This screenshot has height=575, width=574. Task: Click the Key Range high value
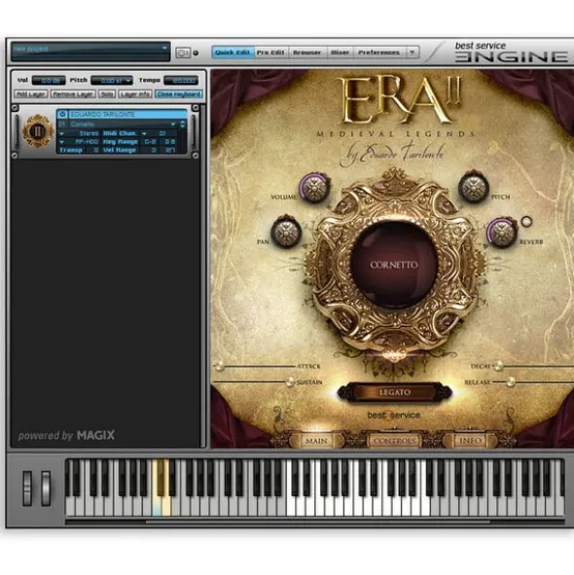tap(169, 142)
